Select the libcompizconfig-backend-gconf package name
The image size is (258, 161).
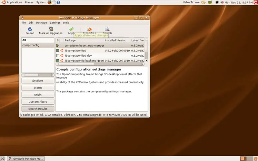pos(84,61)
